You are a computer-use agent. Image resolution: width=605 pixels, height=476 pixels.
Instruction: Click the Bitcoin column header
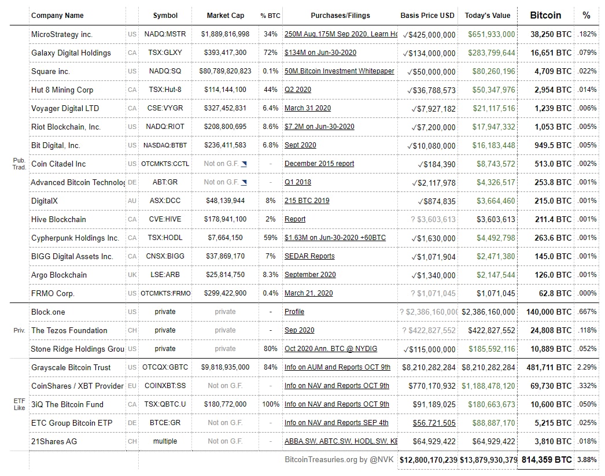point(545,16)
